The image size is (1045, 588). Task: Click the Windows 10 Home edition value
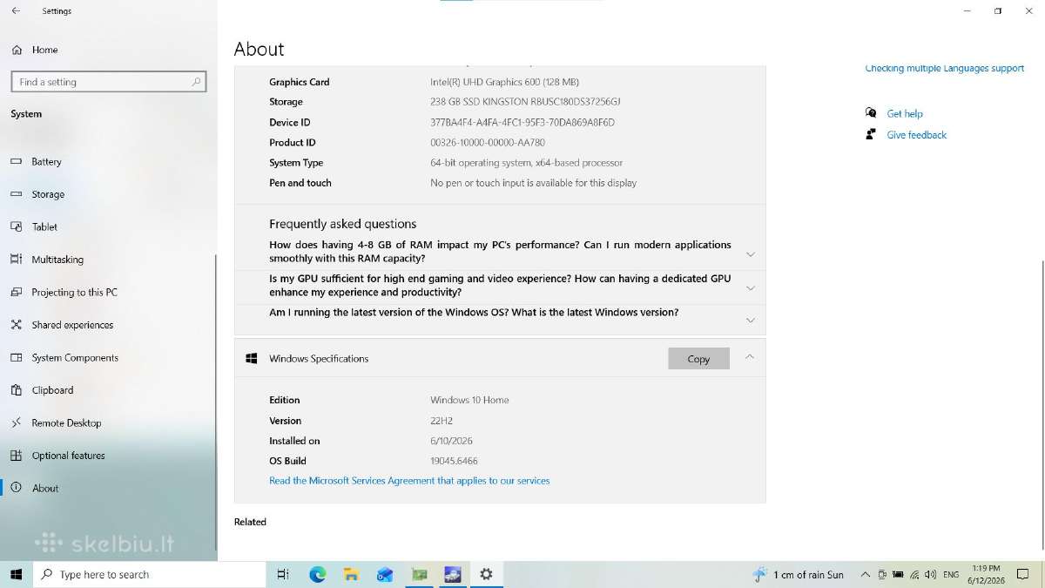click(469, 400)
